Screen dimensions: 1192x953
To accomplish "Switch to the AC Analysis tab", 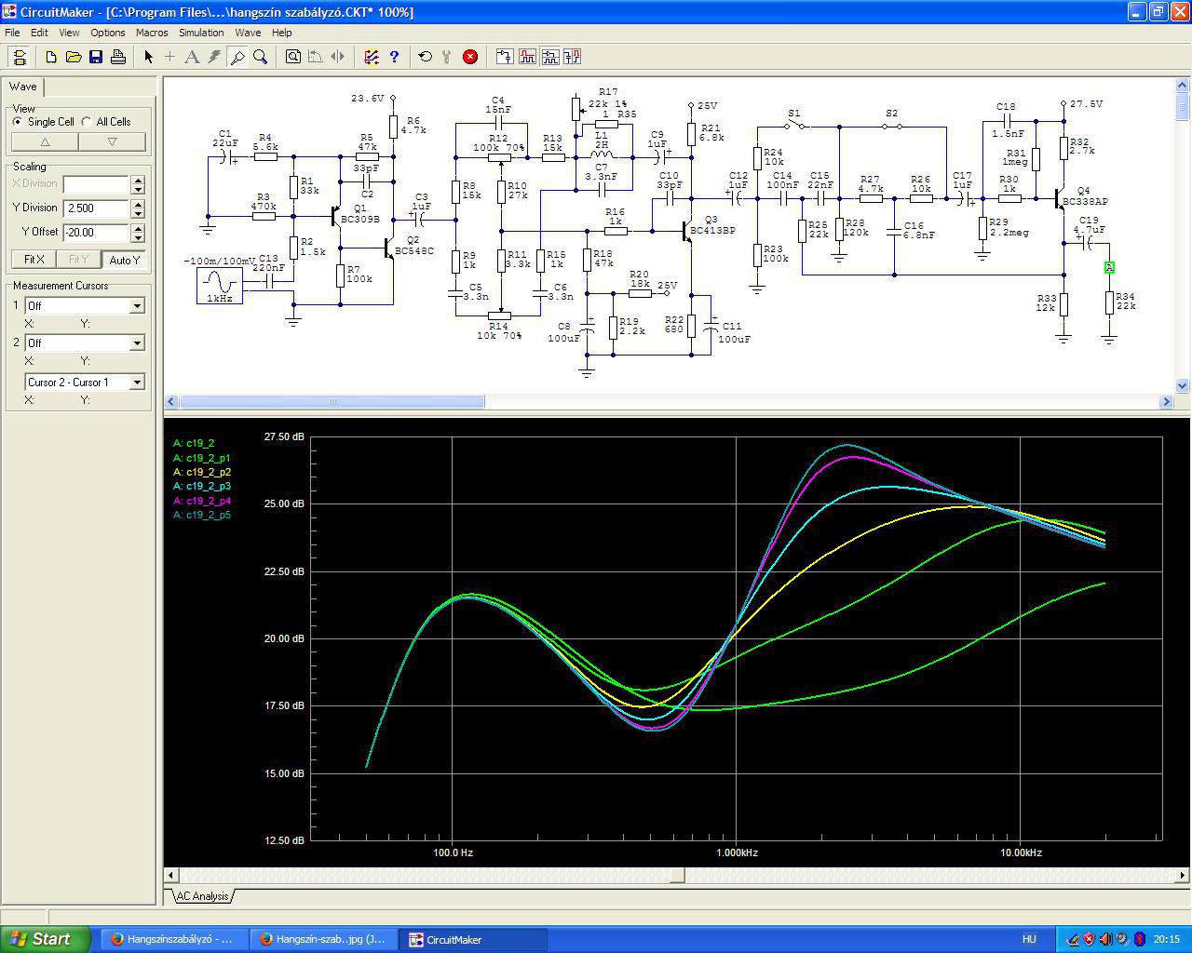I will click(202, 896).
